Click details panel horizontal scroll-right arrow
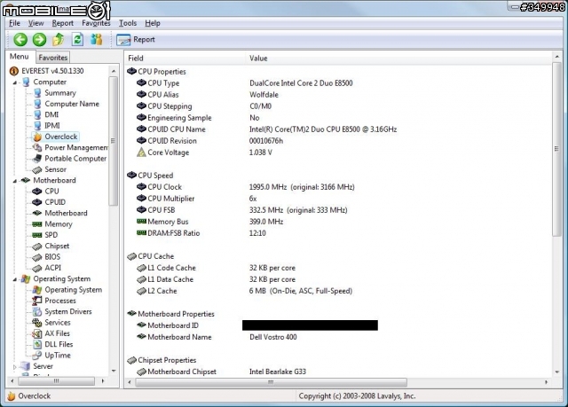 click(x=547, y=382)
